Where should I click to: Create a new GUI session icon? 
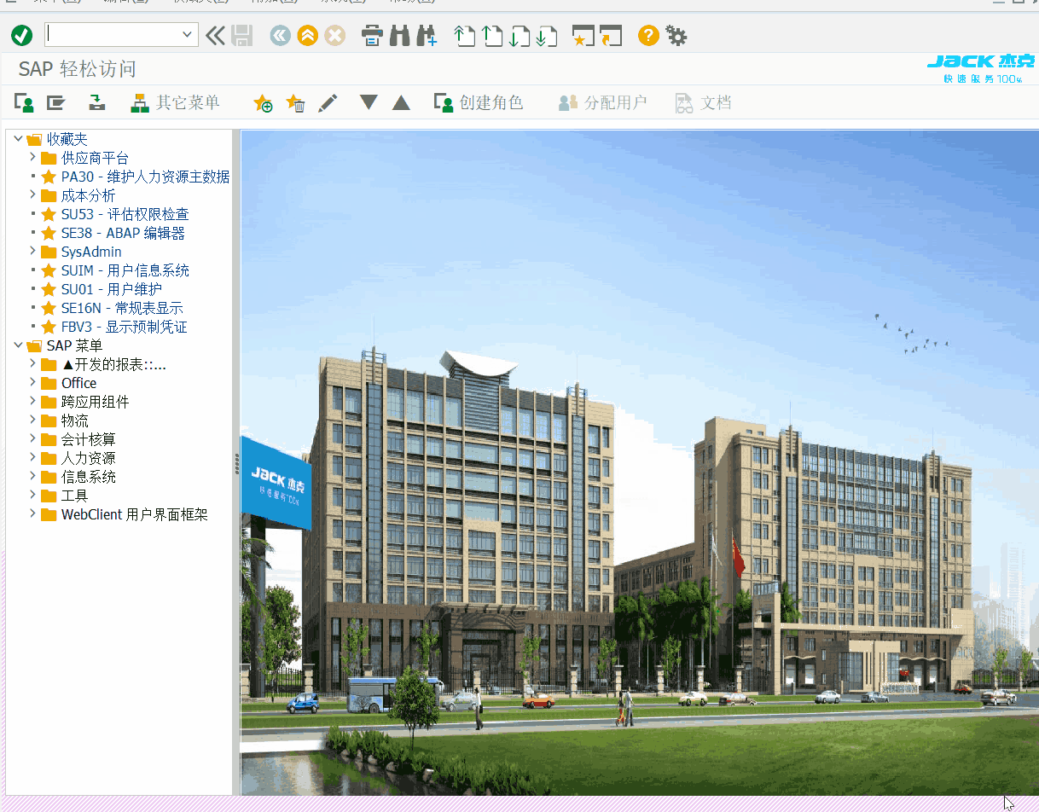[x=583, y=36]
